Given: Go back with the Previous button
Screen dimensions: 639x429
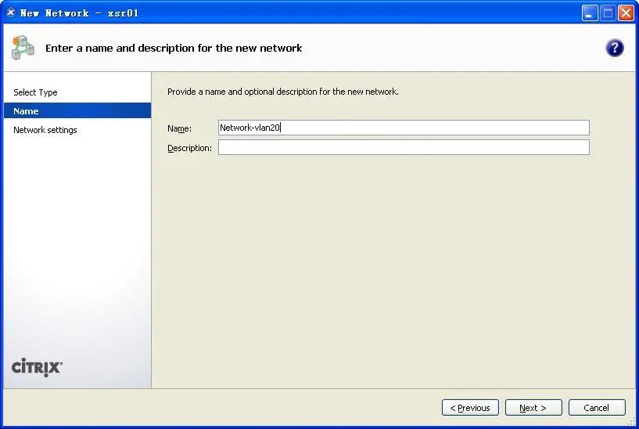Looking at the screenshot, I should click(x=470, y=408).
